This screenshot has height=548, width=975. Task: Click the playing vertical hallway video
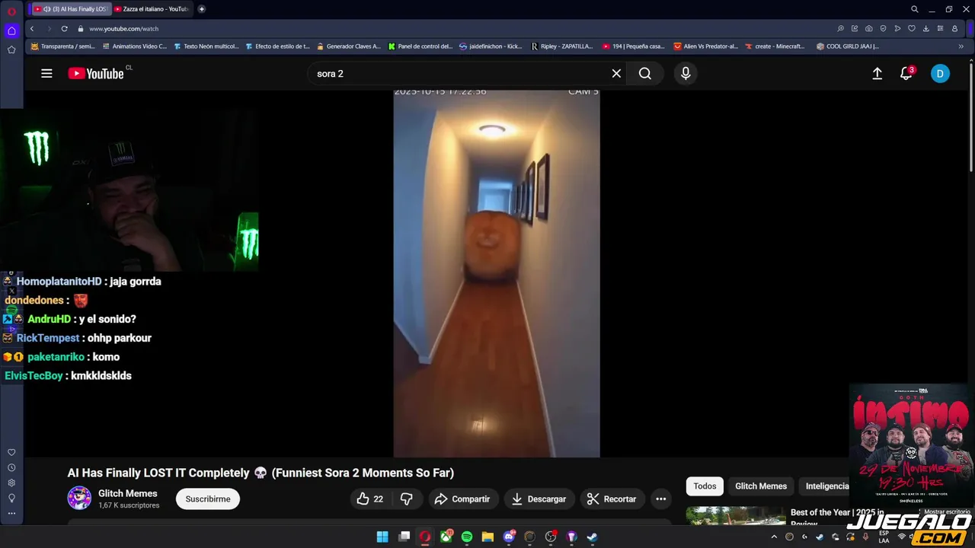click(x=497, y=273)
